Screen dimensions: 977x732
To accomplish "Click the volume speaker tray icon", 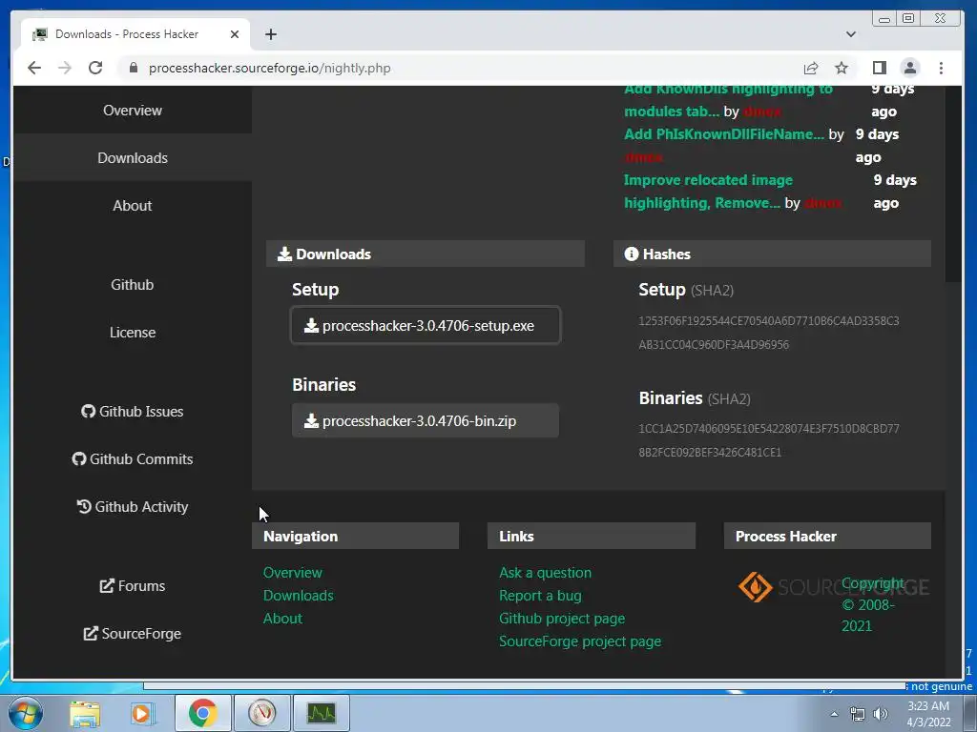I will pos(880,715).
